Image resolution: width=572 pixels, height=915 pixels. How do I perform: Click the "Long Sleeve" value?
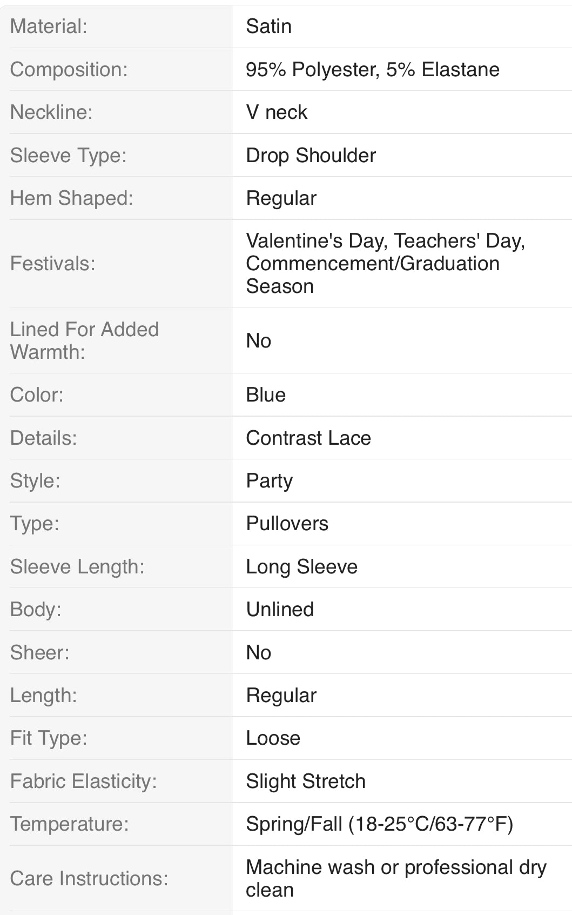(301, 567)
